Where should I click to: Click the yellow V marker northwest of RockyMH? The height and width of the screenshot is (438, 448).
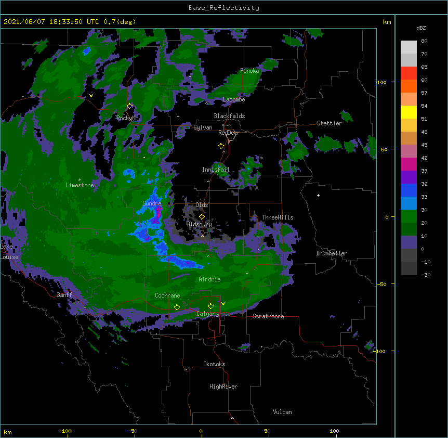click(x=91, y=96)
